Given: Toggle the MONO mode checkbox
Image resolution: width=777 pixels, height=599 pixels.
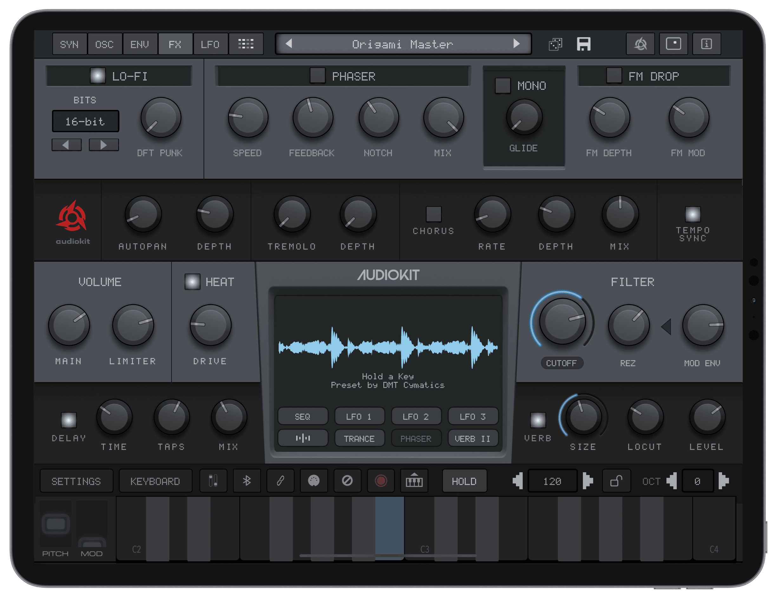Looking at the screenshot, I should point(503,86).
